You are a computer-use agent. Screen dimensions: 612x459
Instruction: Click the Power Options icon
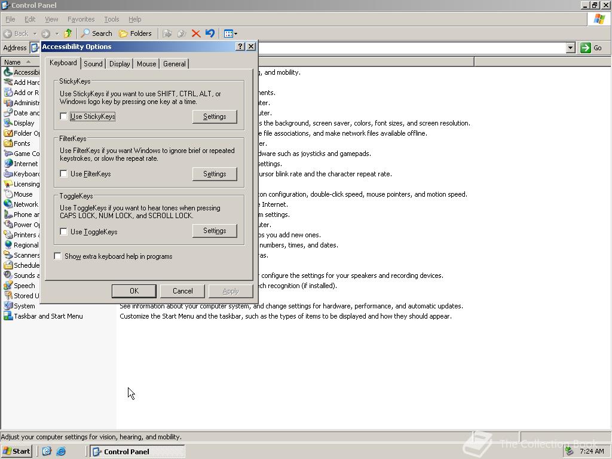pyautogui.click(x=8, y=225)
